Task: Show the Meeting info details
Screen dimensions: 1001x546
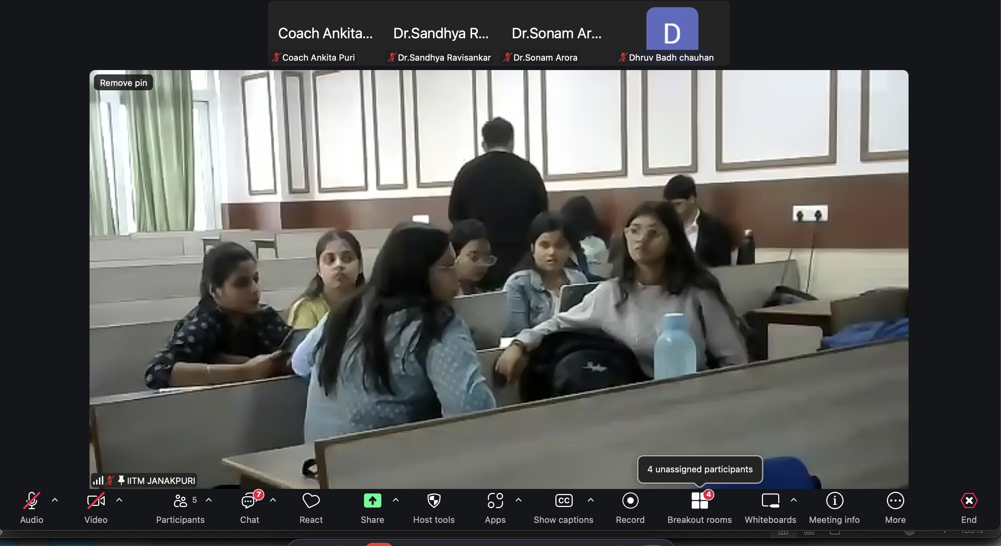Action: coord(834,501)
